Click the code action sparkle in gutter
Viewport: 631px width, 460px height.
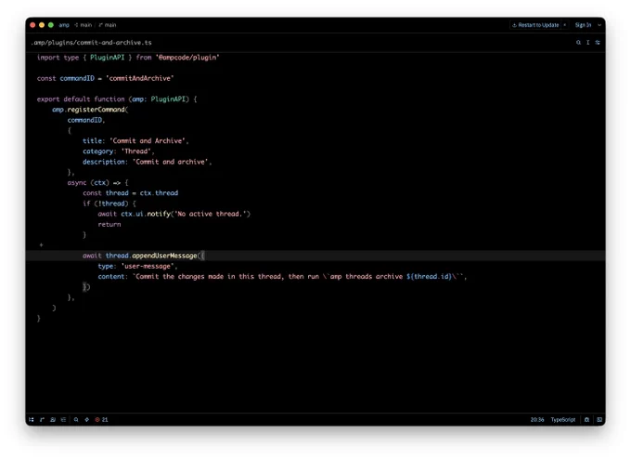(41, 244)
